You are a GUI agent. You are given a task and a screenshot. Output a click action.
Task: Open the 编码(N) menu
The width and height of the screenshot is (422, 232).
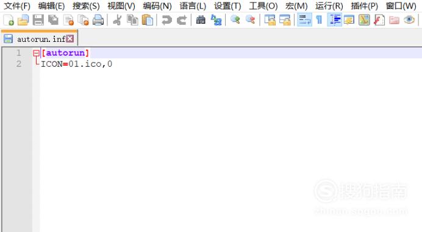click(x=157, y=6)
